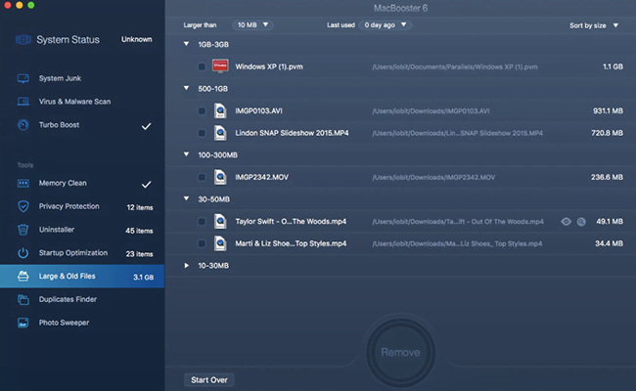Go to Uninstaller section
Screen dimensions: 636x391
coord(57,230)
